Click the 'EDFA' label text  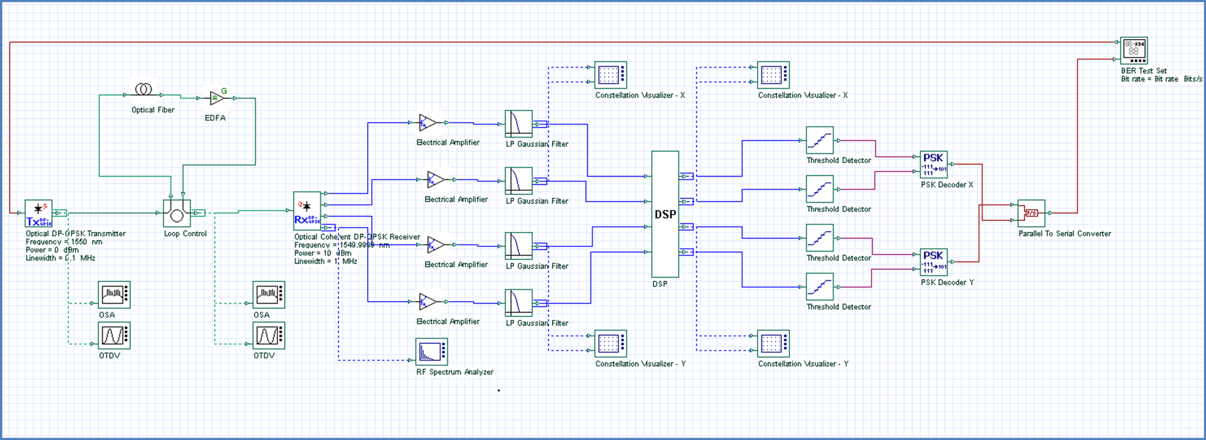215,118
